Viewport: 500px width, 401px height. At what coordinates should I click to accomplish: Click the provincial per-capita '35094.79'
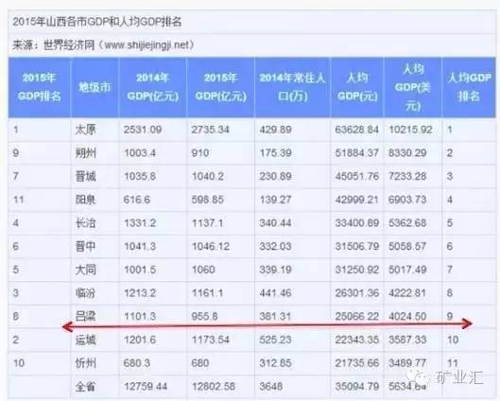point(357,387)
